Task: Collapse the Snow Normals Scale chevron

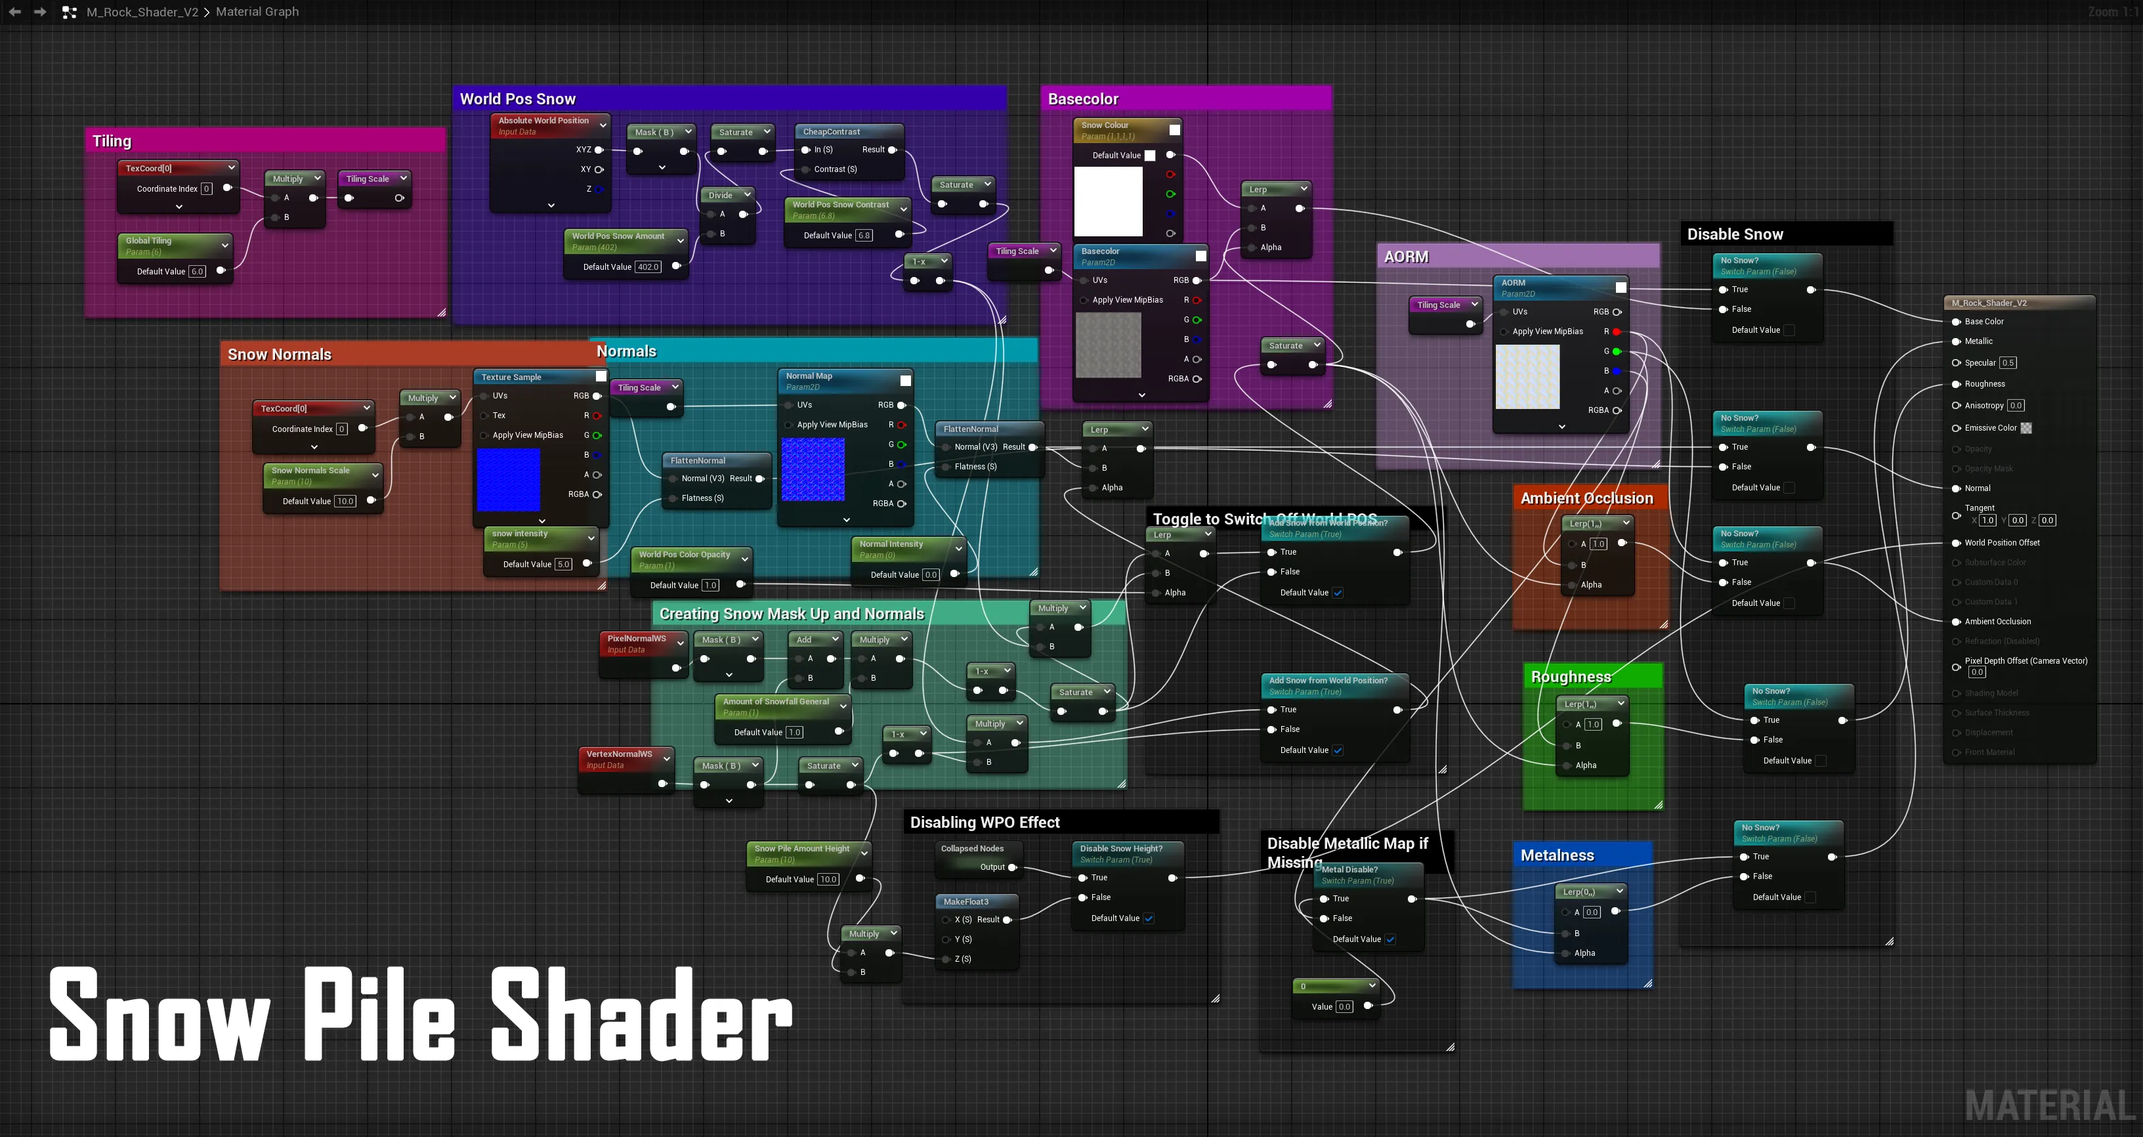Action: pos(375,475)
